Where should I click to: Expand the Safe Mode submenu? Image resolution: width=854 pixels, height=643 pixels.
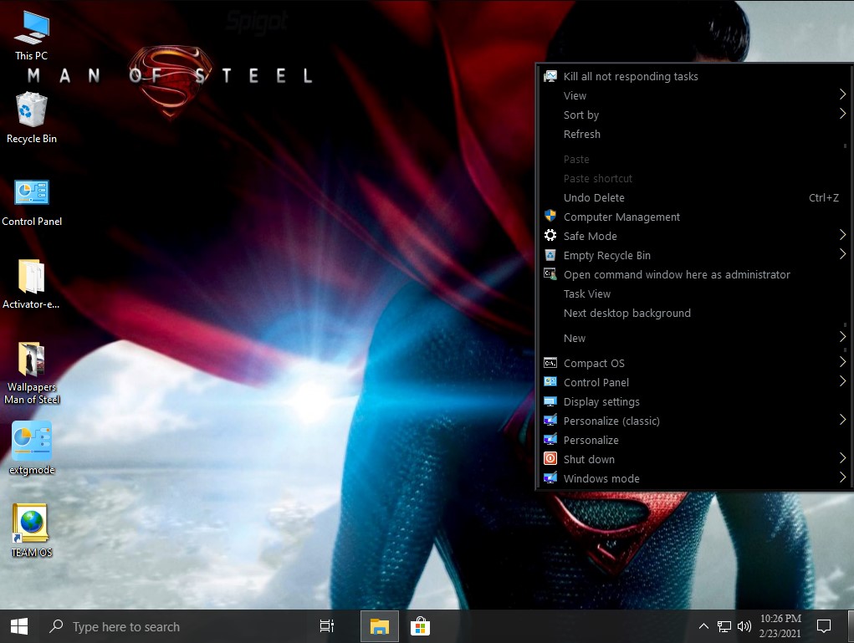point(694,236)
